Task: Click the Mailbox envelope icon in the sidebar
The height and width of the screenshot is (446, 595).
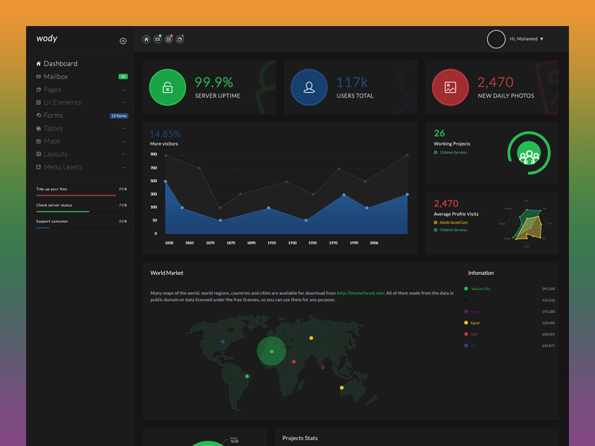Action: pyautogui.click(x=39, y=77)
